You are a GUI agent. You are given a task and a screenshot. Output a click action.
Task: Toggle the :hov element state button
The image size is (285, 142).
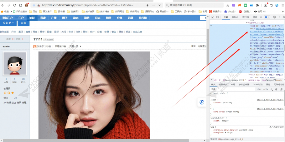click(259, 89)
